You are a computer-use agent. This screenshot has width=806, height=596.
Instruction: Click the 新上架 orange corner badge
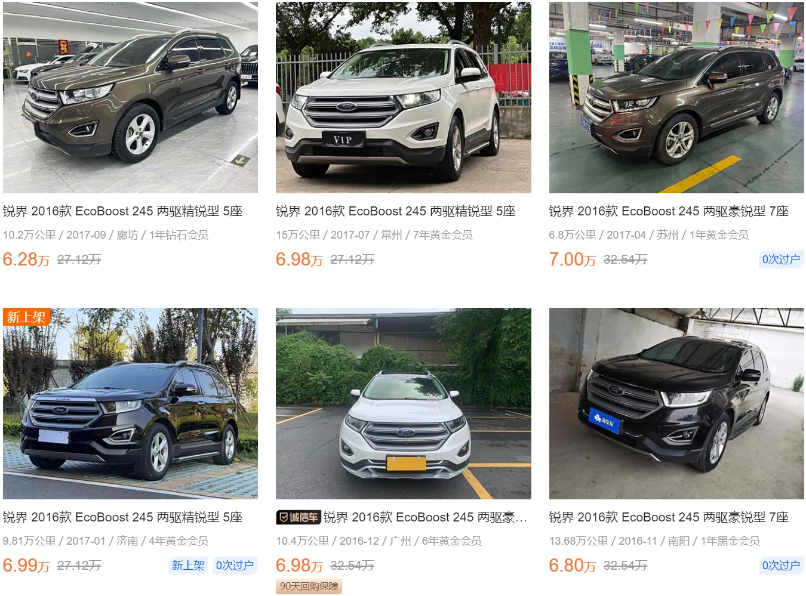click(x=26, y=317)
